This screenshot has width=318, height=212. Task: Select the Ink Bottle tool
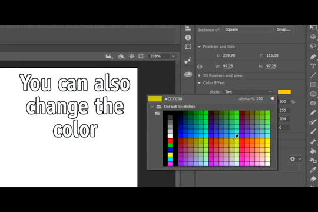pos(313,160)
